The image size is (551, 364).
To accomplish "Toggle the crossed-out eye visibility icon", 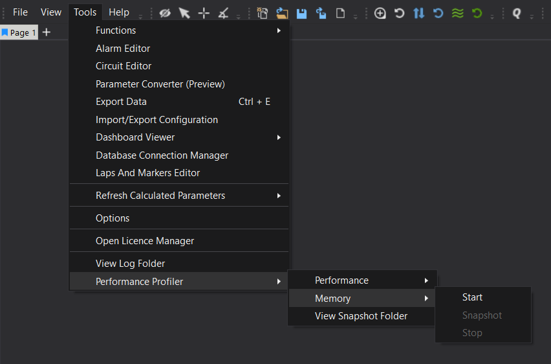I will 165,13.
